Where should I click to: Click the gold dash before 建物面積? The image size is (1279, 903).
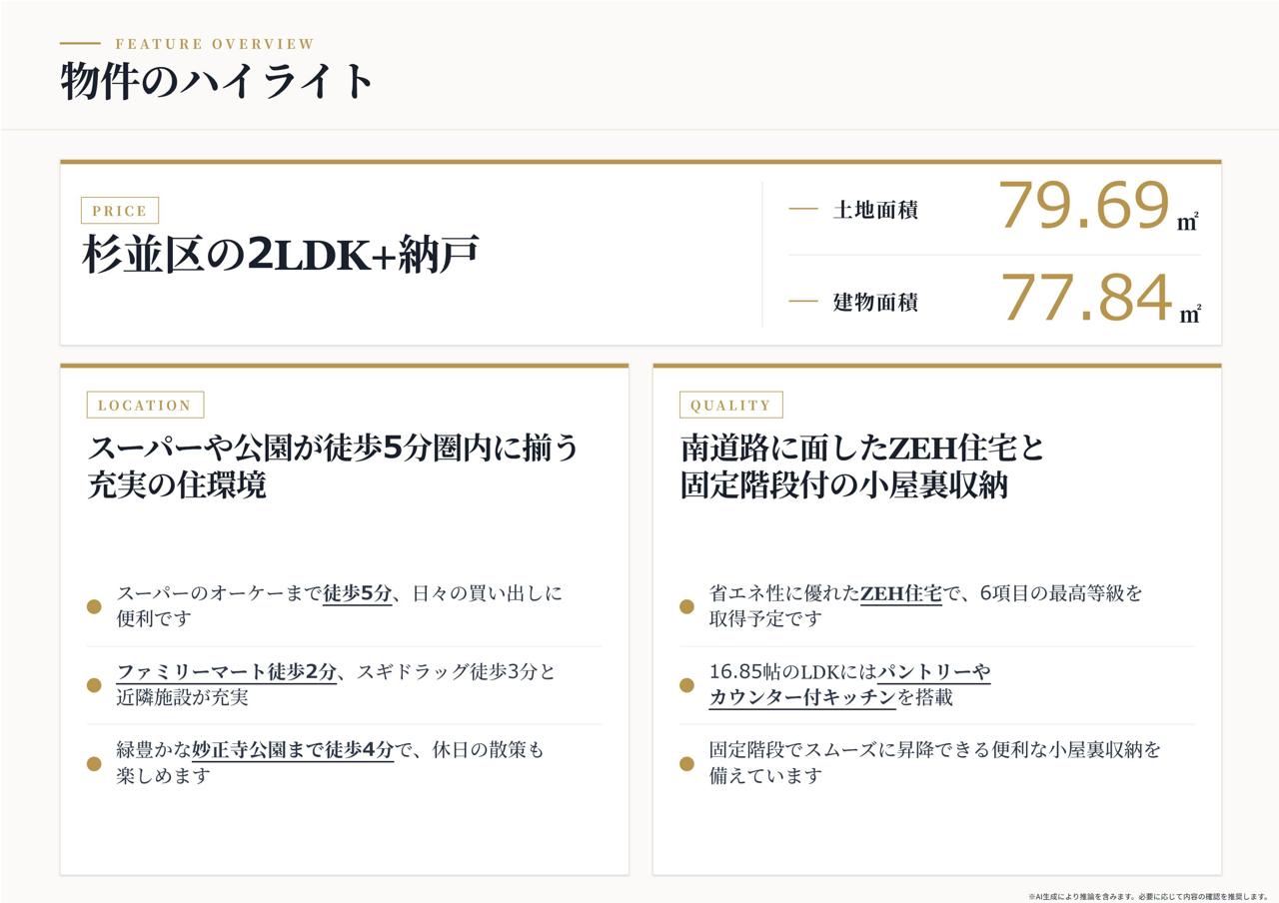[803, 301]
